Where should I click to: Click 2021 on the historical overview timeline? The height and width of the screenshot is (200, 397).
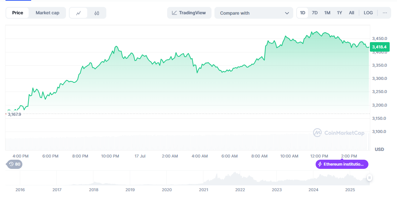click(x=203, y=190)
